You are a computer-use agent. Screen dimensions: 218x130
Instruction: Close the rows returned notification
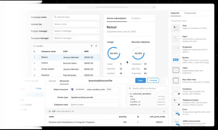click(164, 111)
